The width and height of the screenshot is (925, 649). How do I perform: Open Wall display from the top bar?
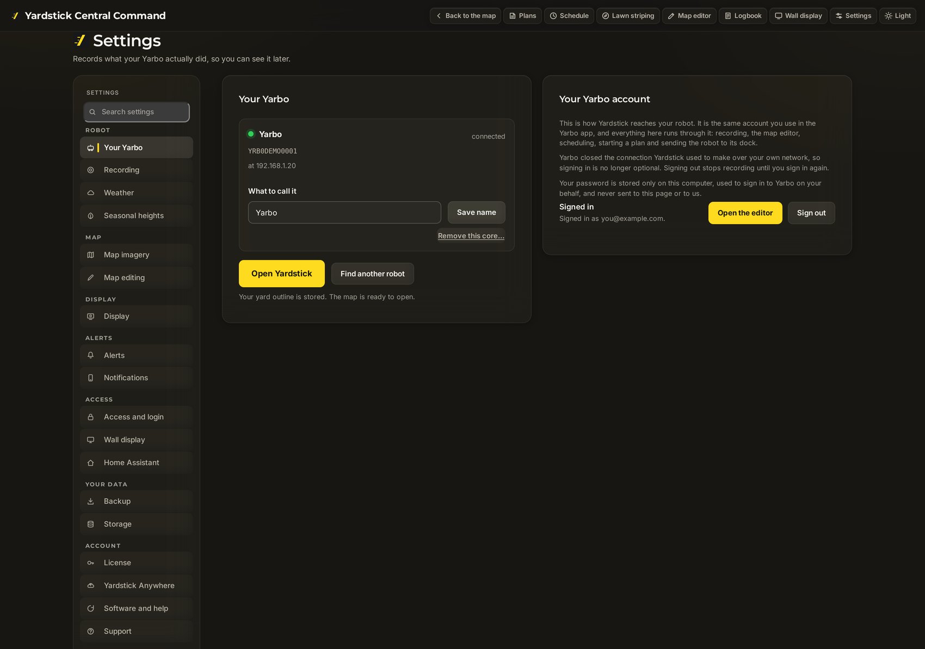tap(798, 16)
